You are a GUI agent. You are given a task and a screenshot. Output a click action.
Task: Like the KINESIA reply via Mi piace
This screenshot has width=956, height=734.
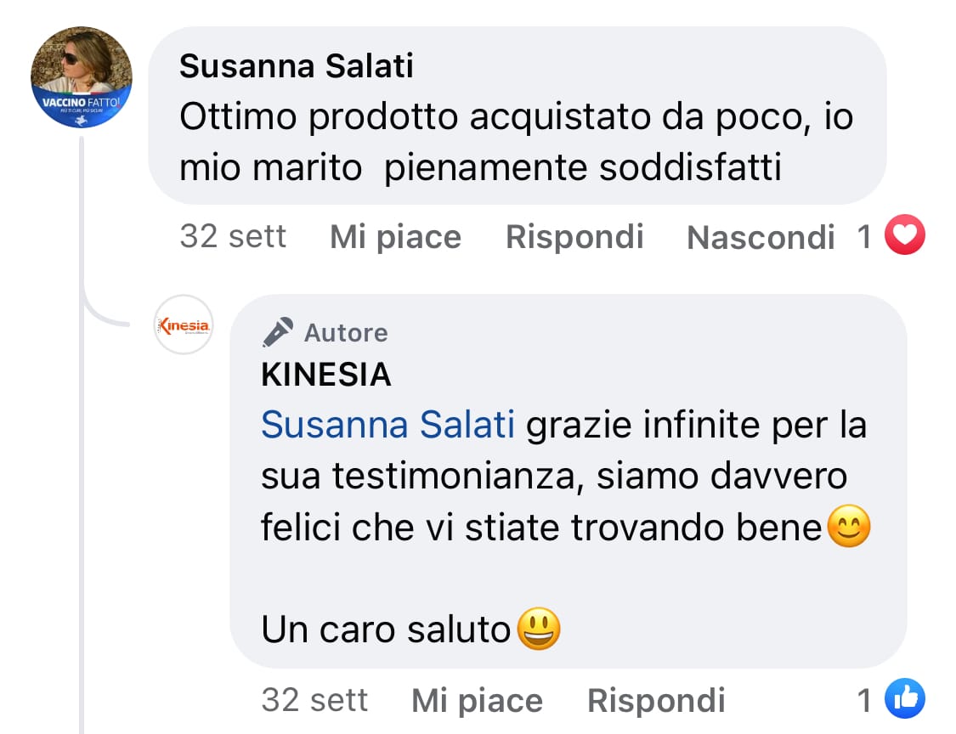[477, 701]
